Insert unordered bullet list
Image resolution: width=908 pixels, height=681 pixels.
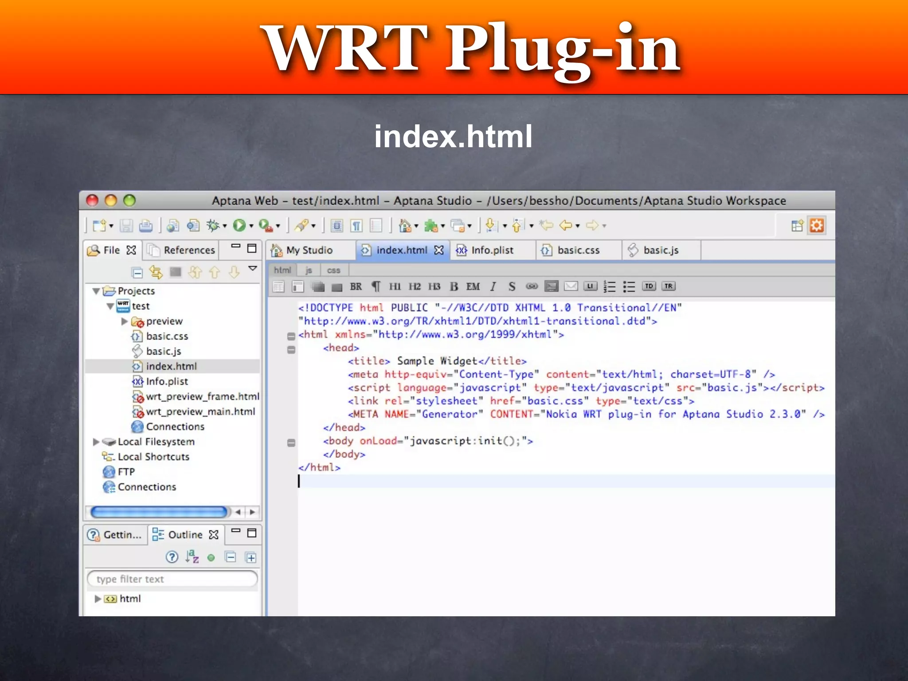pyautogui.click(x=629, y=287)
